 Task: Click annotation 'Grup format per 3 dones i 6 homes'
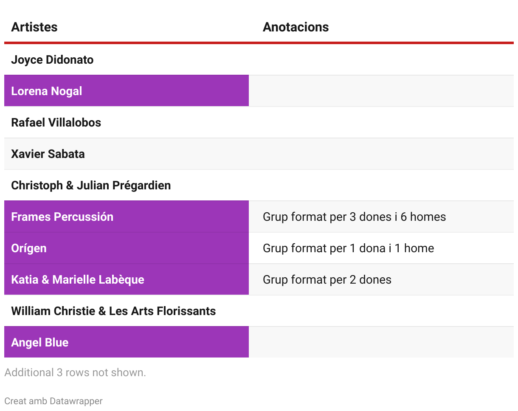point(354,217)
